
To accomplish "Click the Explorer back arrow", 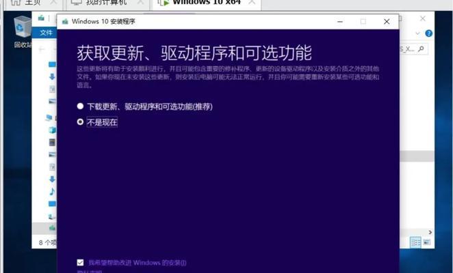I will click(42, 49).
